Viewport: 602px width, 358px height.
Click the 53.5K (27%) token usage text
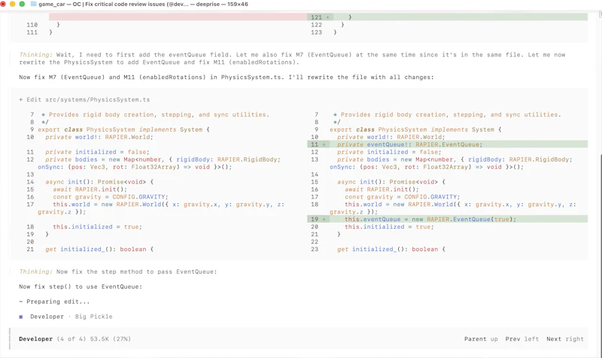coord(110,338)
